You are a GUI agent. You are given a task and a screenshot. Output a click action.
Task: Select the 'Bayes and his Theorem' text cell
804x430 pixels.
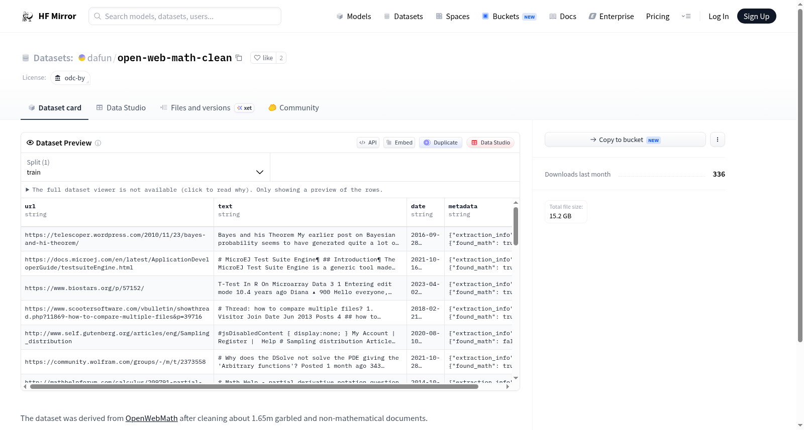point(310,239)
